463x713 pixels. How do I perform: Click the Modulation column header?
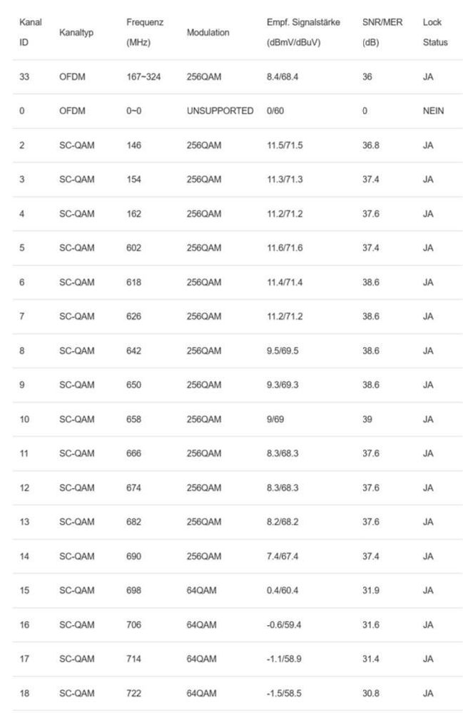pyautogui.click(x=208, y=32)
